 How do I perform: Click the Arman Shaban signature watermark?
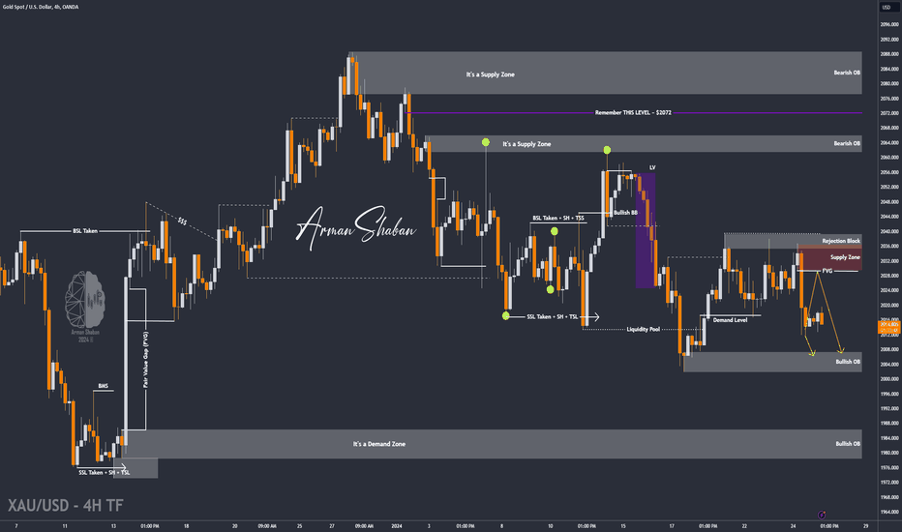click(355, 227)
